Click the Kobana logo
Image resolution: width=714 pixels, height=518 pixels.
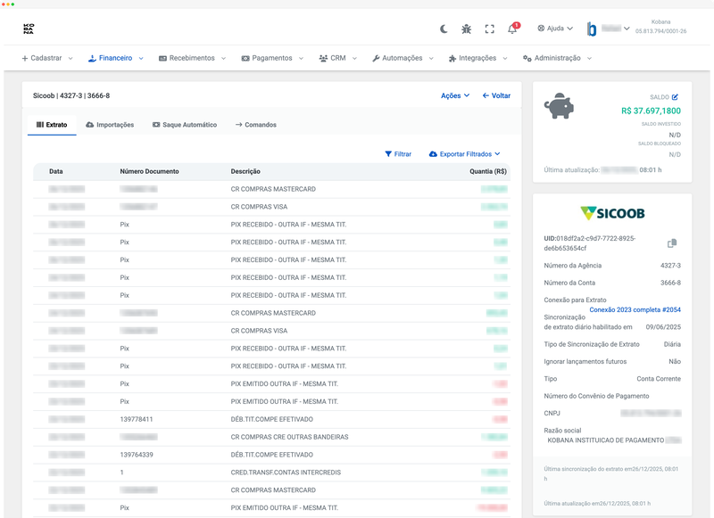[x=29, y=29]
